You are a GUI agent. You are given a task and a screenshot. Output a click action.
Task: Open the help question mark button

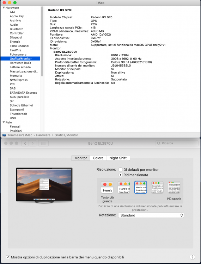pyautogui.click(x=192, y=257)
